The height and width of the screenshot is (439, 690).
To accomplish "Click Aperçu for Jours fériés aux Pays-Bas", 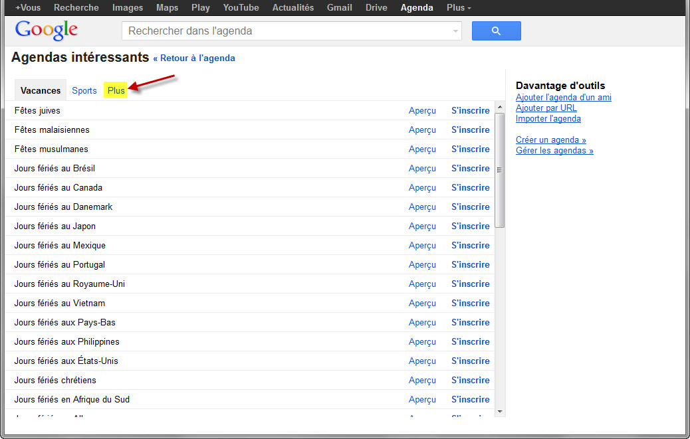I will coord(423,323).
